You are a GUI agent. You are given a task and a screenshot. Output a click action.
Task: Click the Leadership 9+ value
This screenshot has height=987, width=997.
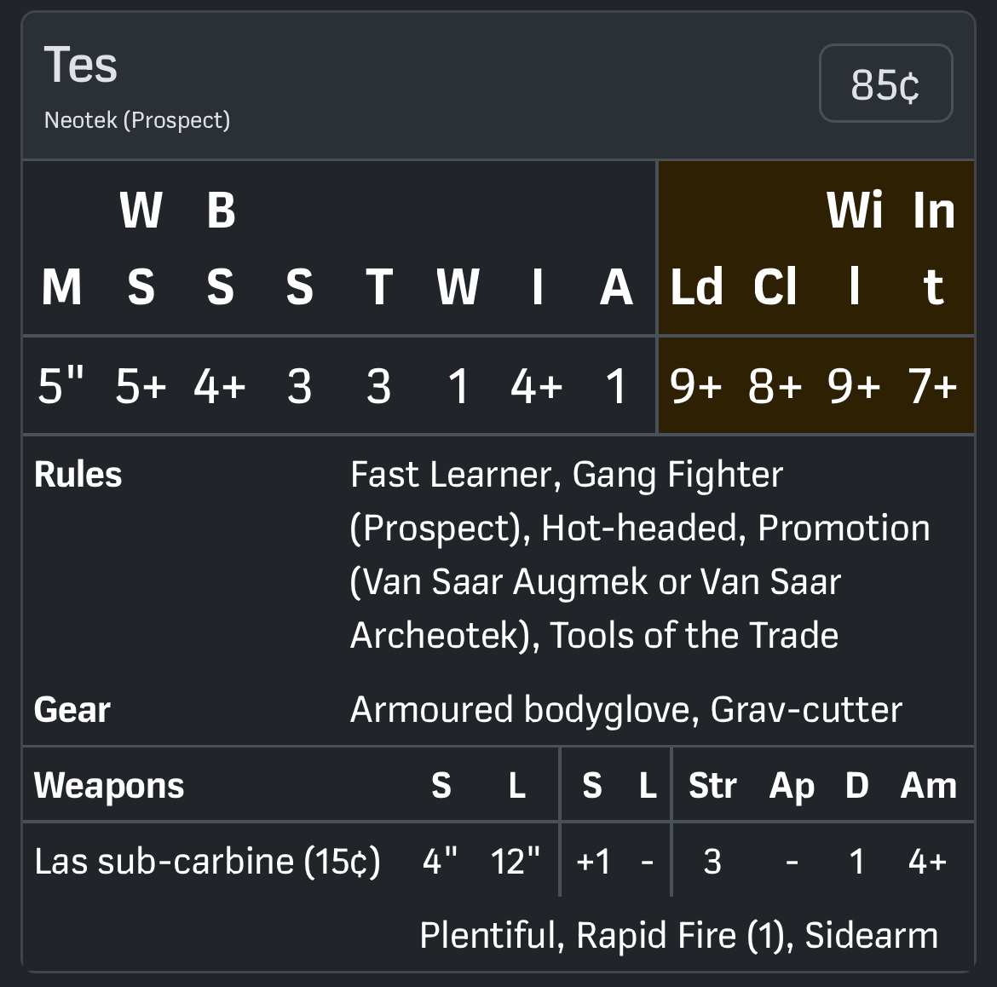[x=695, y=386]
